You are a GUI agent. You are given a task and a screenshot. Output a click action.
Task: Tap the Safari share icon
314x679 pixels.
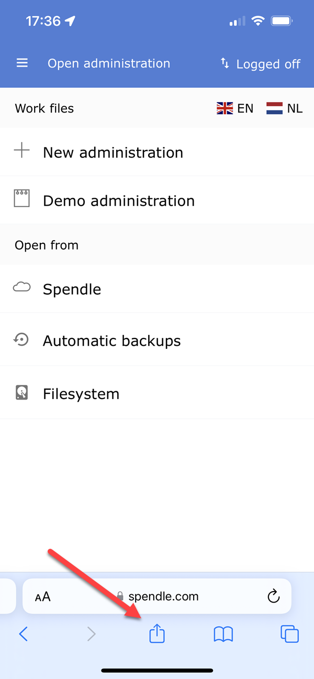(x=157, y=634)
